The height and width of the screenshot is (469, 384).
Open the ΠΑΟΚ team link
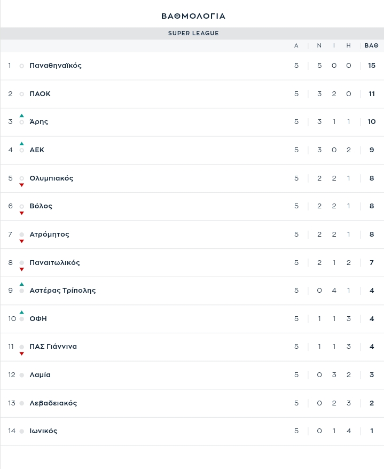pyautogui.click(x=40, y=93)
